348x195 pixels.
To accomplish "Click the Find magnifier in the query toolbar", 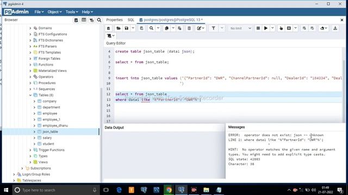I will tap(151, 28).
